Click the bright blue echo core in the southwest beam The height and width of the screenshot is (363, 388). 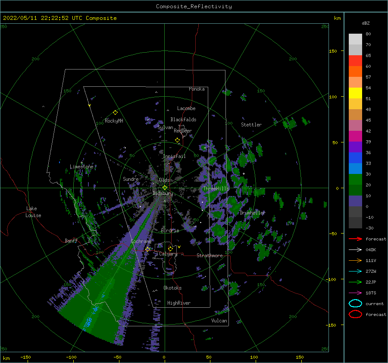coord(88,322)
